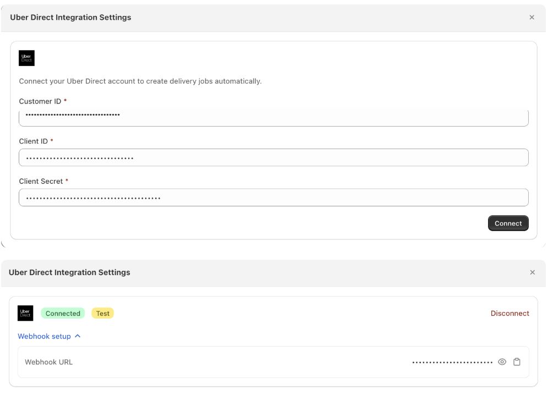Focus the Customer ID input field
The height and width of the screenshot is (394, 548).
273,117
